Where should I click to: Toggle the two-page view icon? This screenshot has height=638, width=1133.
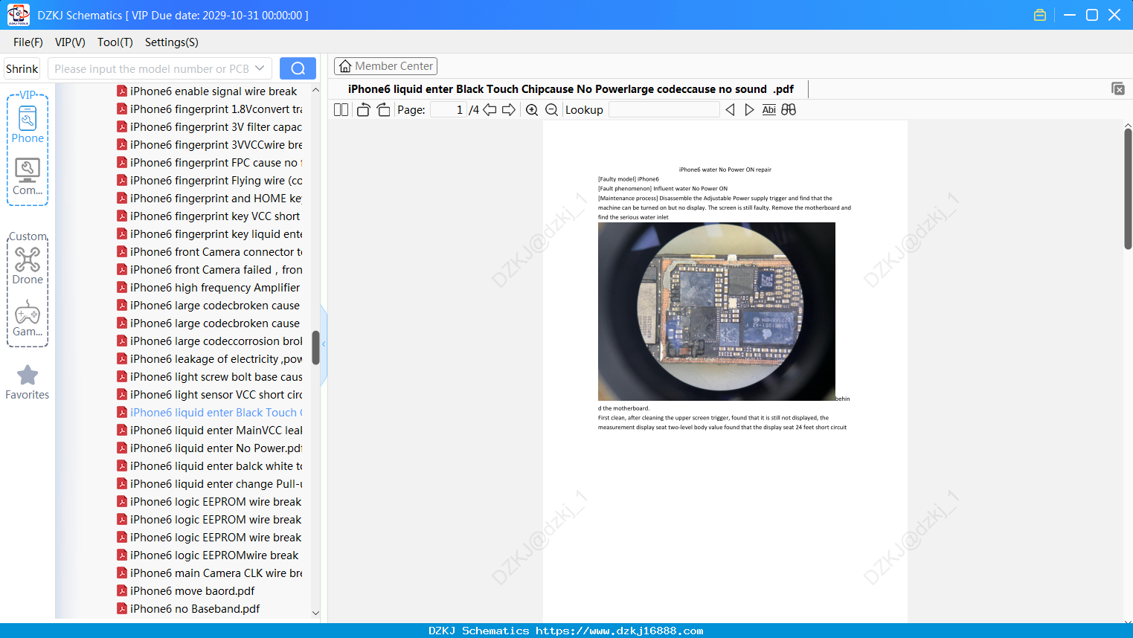[x=341, y=110]
